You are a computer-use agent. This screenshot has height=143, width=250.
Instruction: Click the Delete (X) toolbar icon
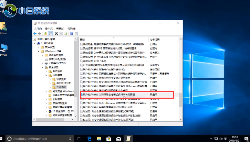56,33
